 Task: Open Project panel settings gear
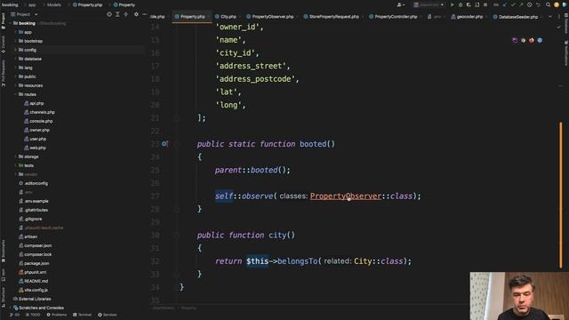136,14
